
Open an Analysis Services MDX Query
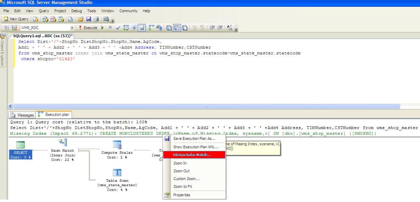pyautogui.click(x=45, y=19)
